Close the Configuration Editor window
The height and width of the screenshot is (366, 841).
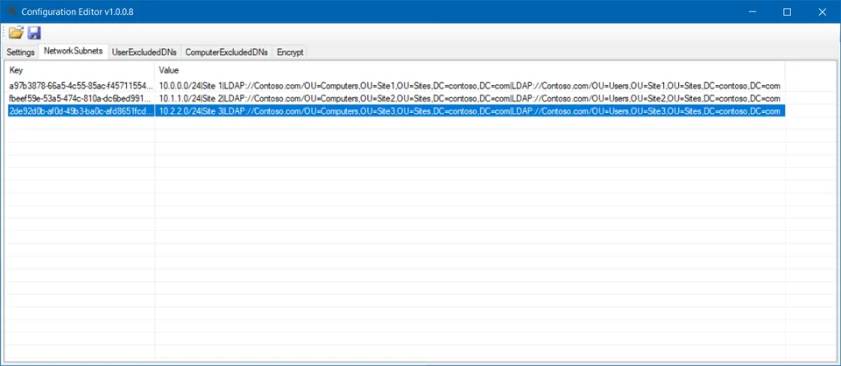point(822,11)
